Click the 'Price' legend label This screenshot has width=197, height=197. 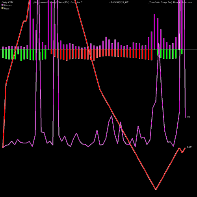(x=6, y=9)
